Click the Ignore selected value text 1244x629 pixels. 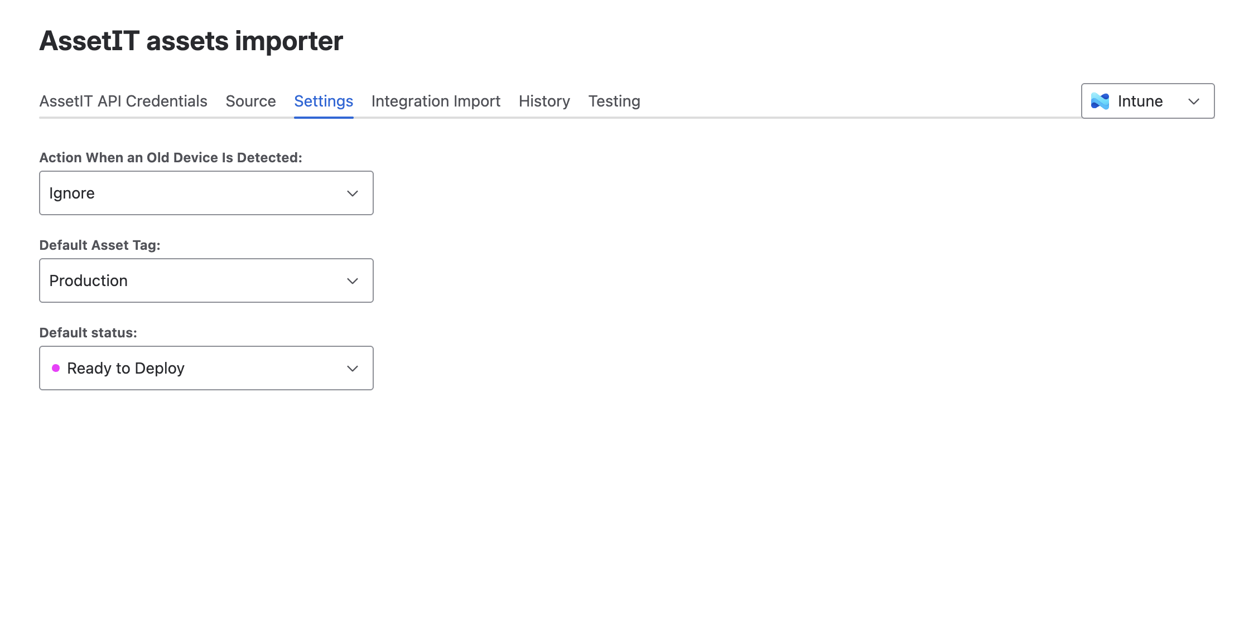pos(72,193)
